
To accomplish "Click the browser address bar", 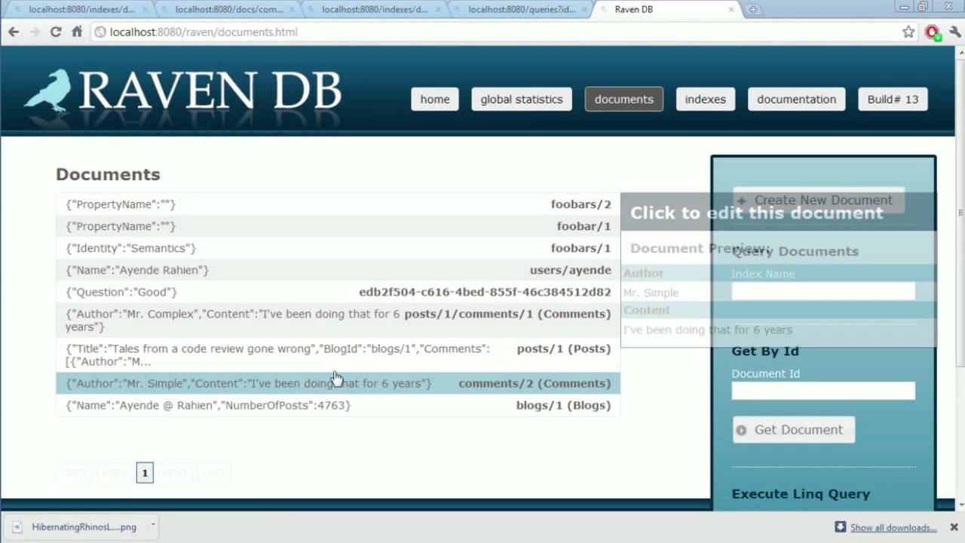I will tap(494, 32).
